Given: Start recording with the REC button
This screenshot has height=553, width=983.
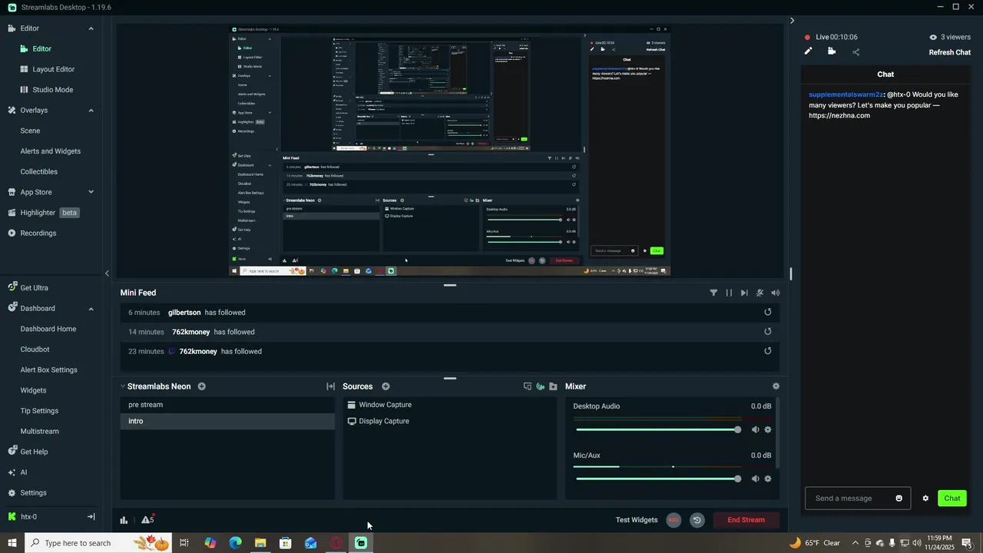Looking at the screenshot, I should click(x=674, y=520).
